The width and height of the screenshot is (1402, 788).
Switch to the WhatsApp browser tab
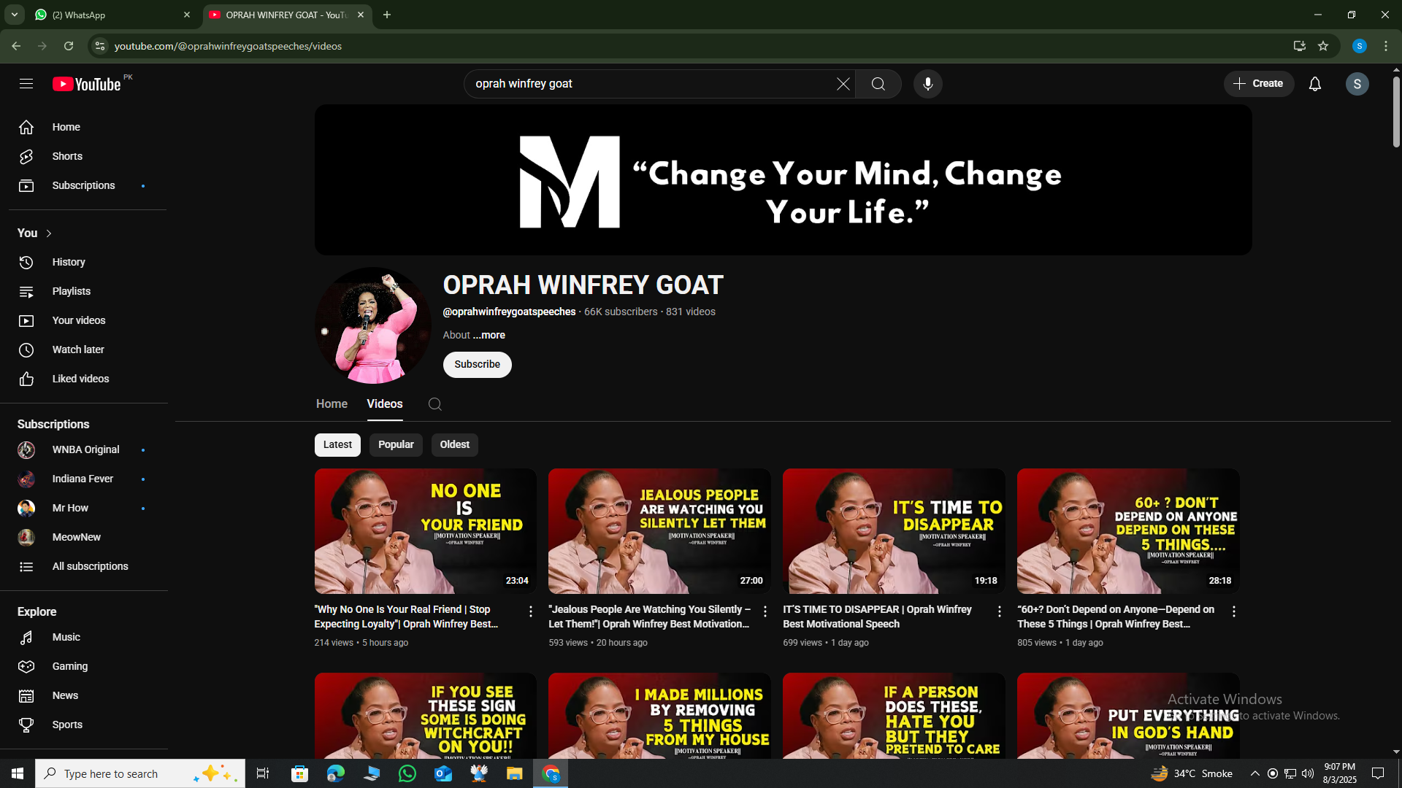(x=113, y=15)
